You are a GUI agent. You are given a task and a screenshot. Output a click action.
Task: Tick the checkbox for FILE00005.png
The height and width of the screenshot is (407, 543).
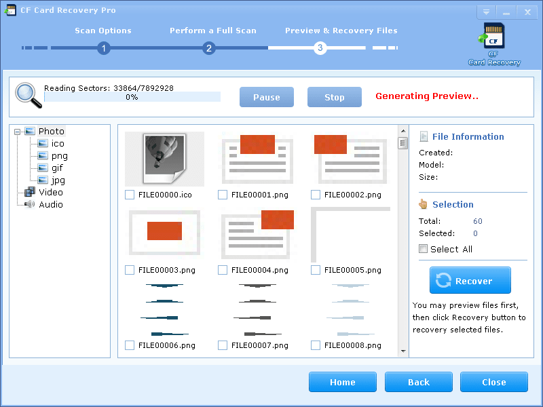coord(316,270)
